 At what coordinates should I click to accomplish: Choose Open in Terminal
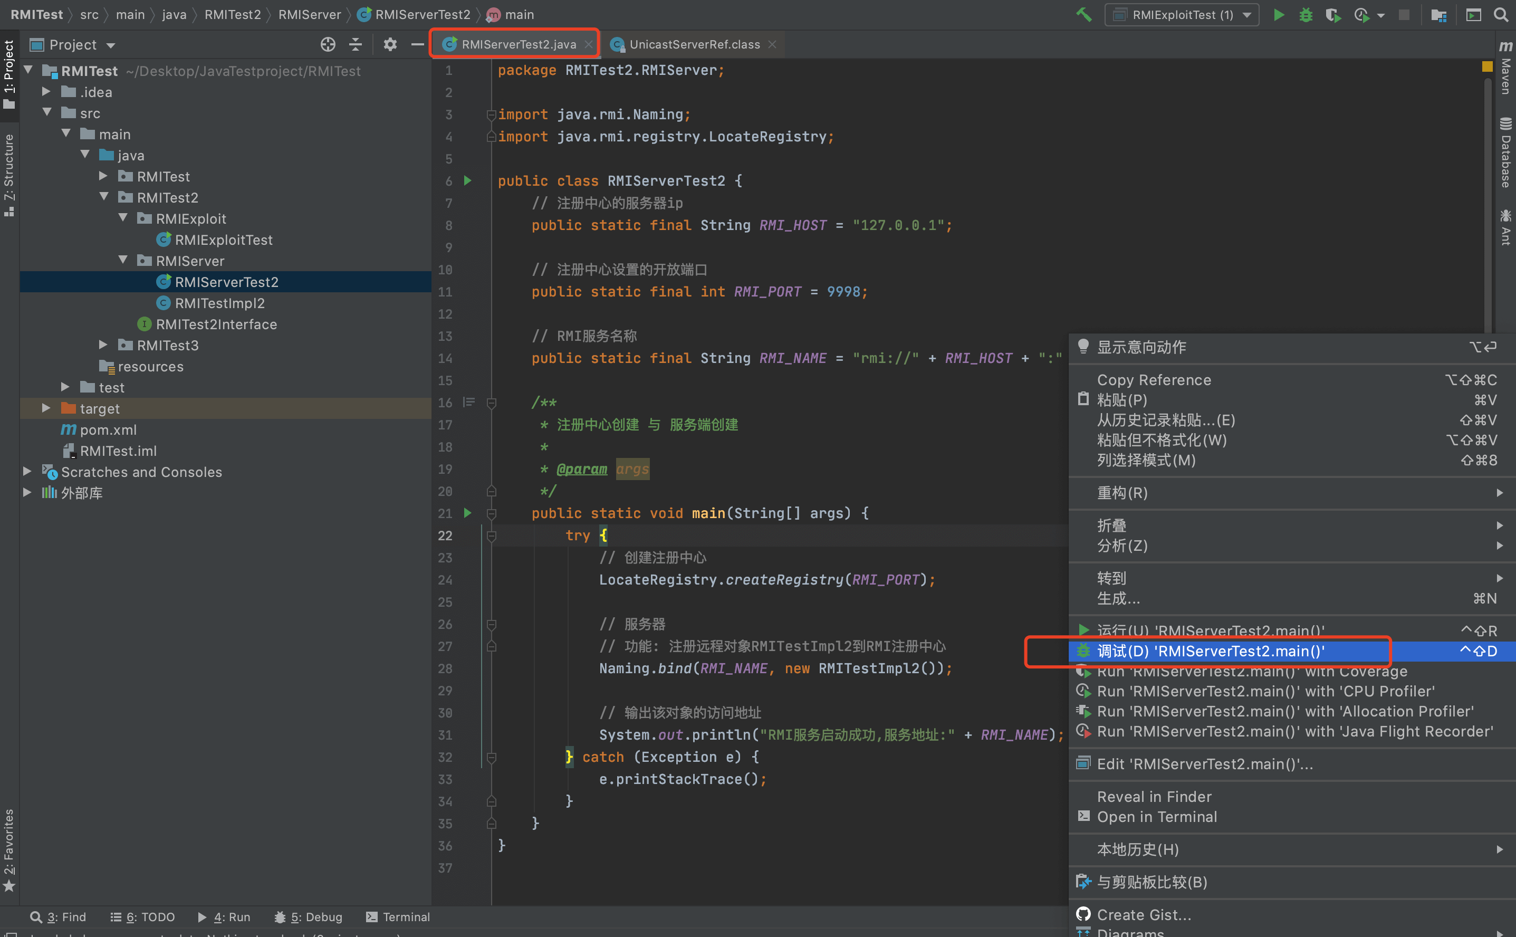pos(1292,817)
